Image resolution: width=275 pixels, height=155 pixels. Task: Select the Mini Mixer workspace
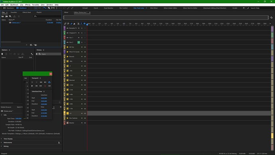pyautogui.click(x=153, y=8)
